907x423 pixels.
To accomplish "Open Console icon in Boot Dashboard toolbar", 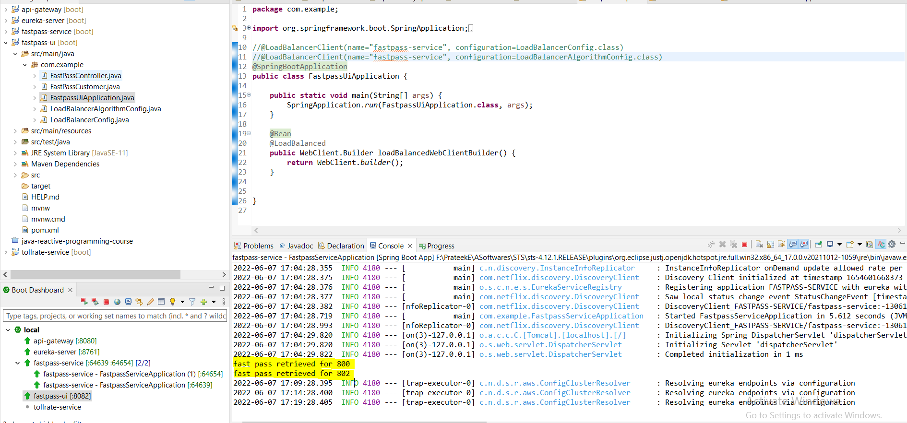I will point(128,302).
